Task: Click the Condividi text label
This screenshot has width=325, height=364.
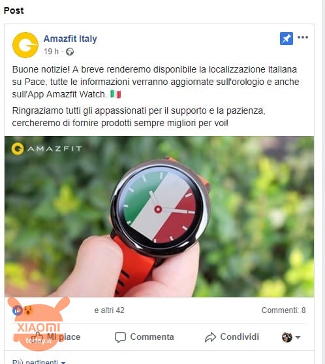Action: tap(240, 337)
